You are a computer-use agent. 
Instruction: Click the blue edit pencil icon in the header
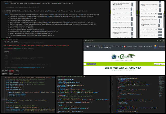pyautogui.click(x=122, y=47)
